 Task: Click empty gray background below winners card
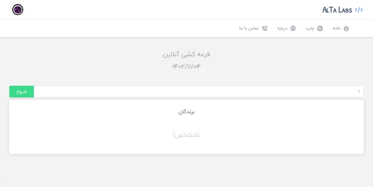pyautogui.click(x=186, y=170)
